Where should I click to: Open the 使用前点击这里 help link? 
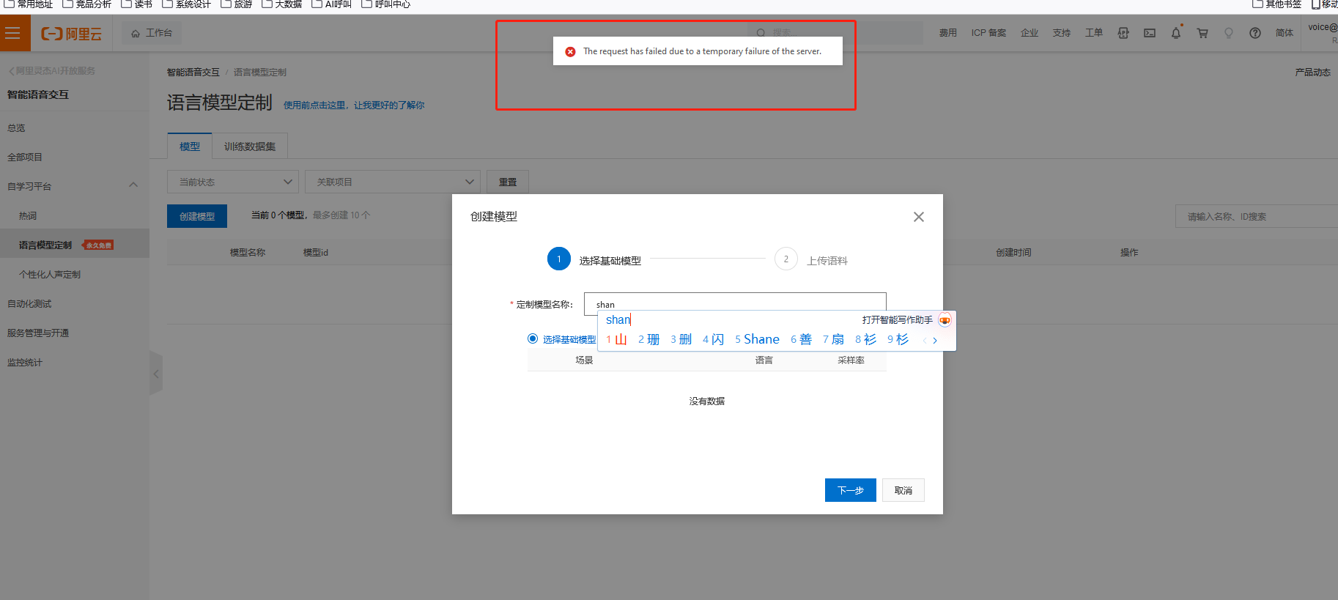pos(354,105)
